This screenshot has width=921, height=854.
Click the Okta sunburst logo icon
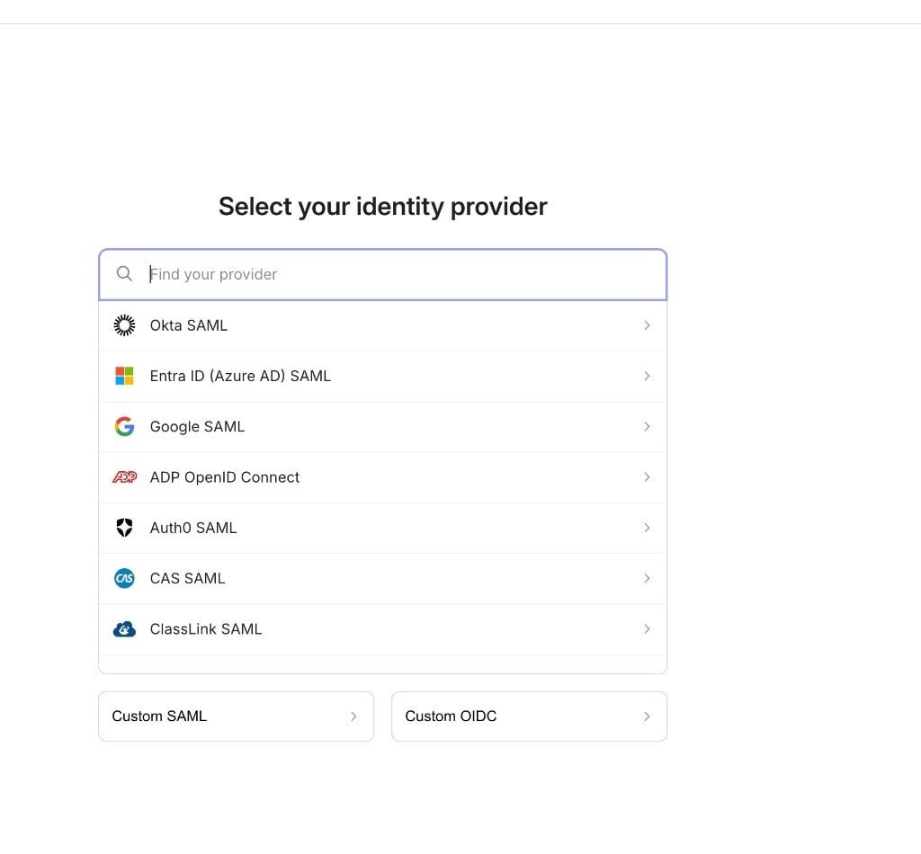(x=124, y=325)
